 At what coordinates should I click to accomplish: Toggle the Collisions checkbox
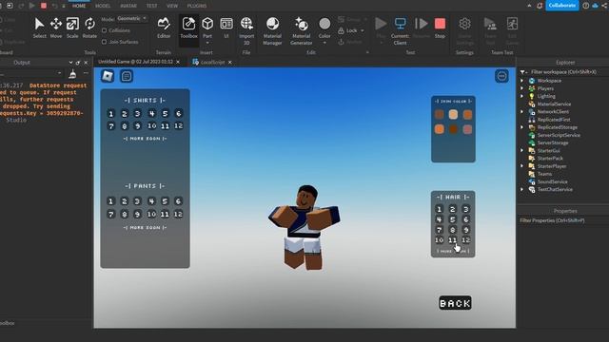pos(104,30)
